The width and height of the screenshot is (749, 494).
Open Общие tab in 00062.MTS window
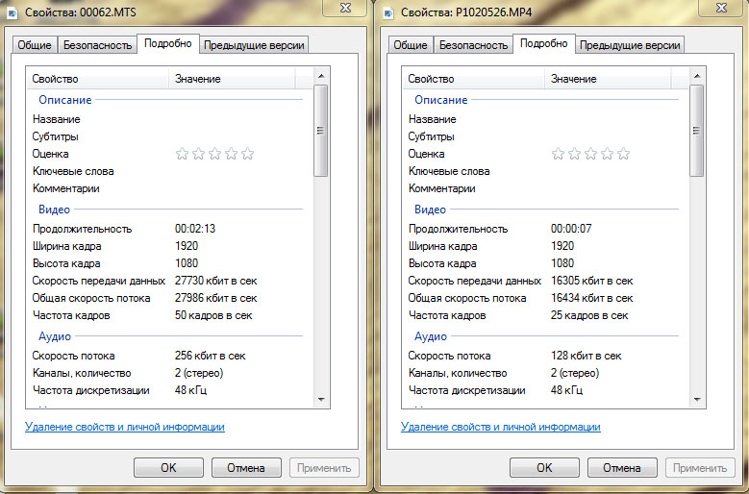[x=35, y=45]
